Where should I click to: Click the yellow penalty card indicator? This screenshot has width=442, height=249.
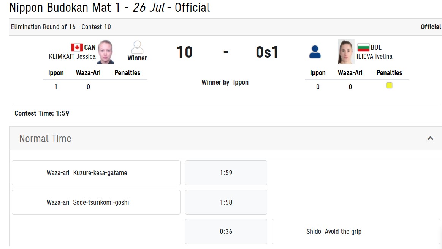[389, 85]
